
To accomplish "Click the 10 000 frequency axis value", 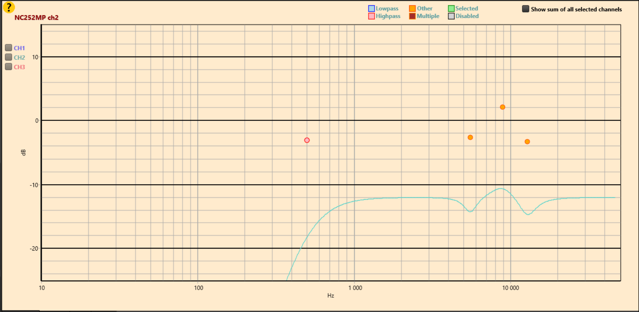I will (511, 288).
